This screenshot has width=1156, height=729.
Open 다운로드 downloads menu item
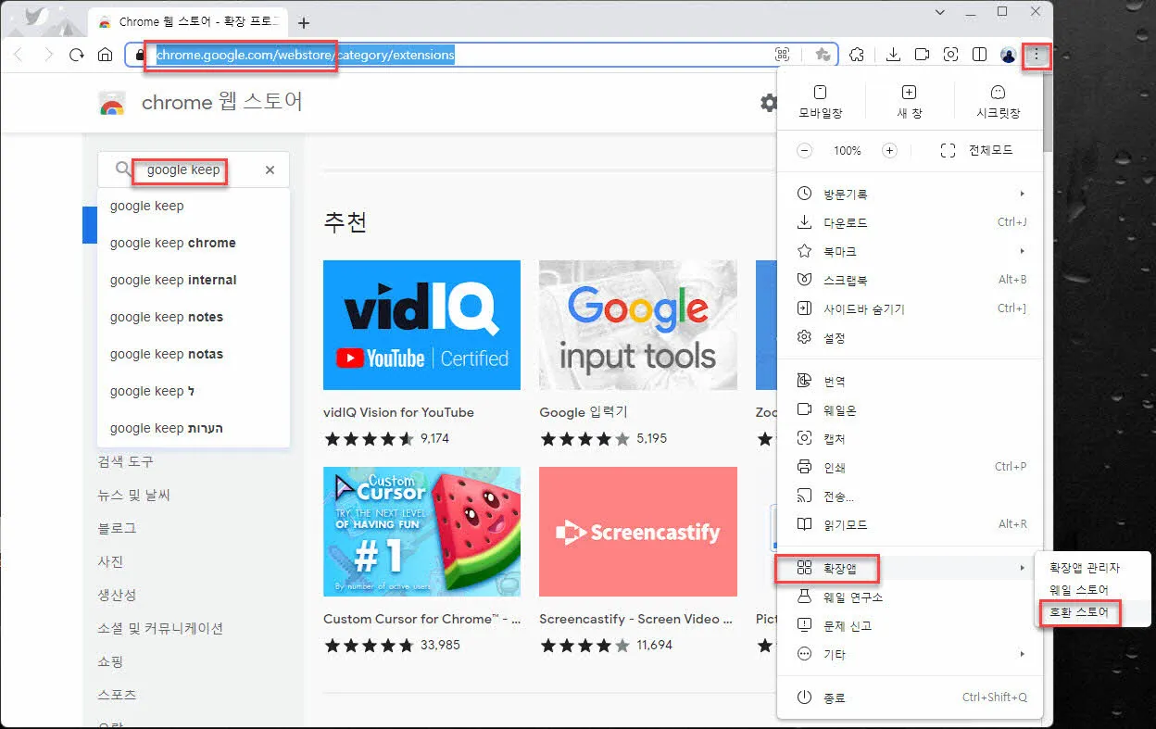click(911, 222)
